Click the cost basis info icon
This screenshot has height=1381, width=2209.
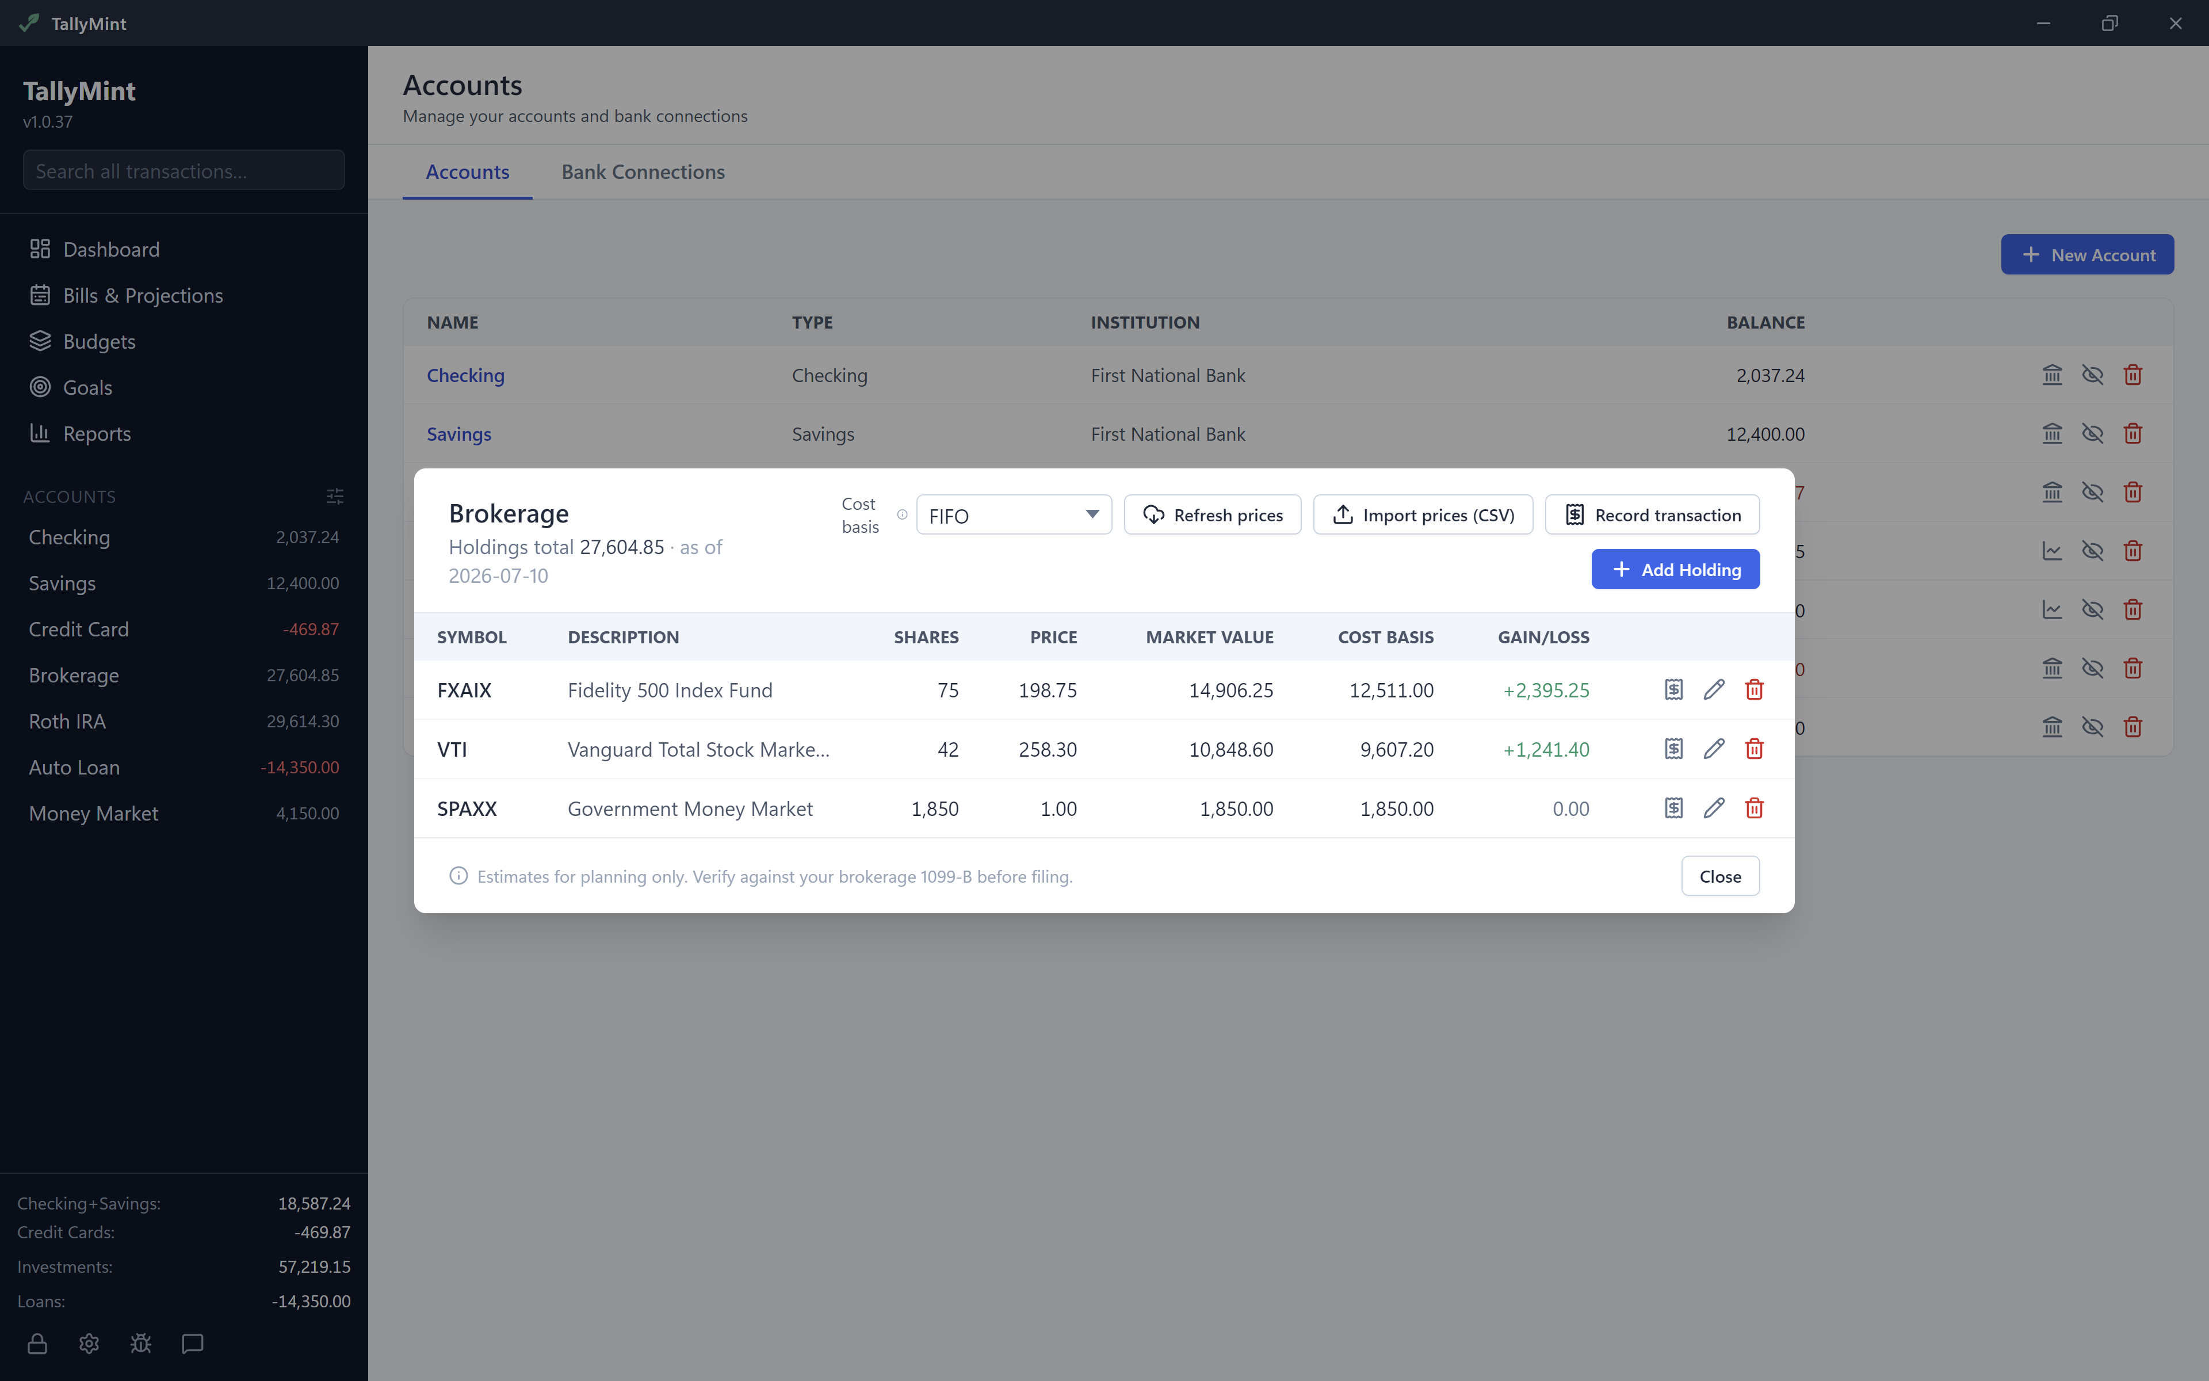[902, 515]
